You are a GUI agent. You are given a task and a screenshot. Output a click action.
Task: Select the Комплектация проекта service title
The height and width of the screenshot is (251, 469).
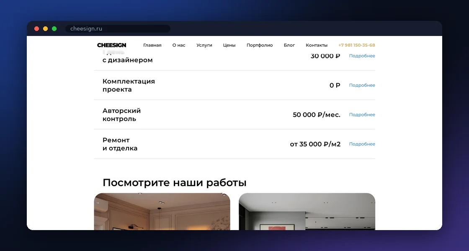129,85
